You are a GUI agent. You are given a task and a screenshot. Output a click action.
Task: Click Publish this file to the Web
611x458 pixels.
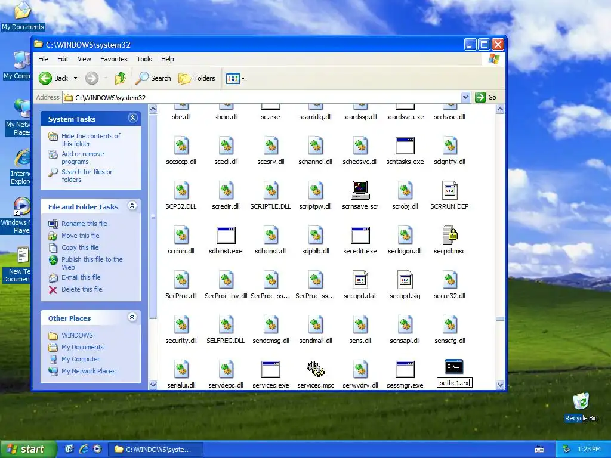coord(92,263)
